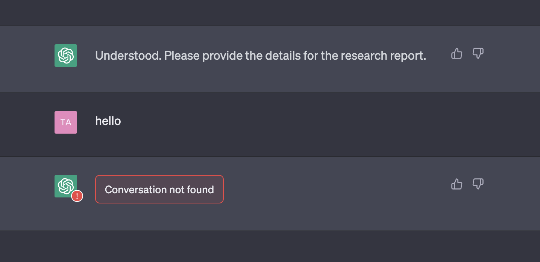Select the hello message text

click(x=108, y=121)
